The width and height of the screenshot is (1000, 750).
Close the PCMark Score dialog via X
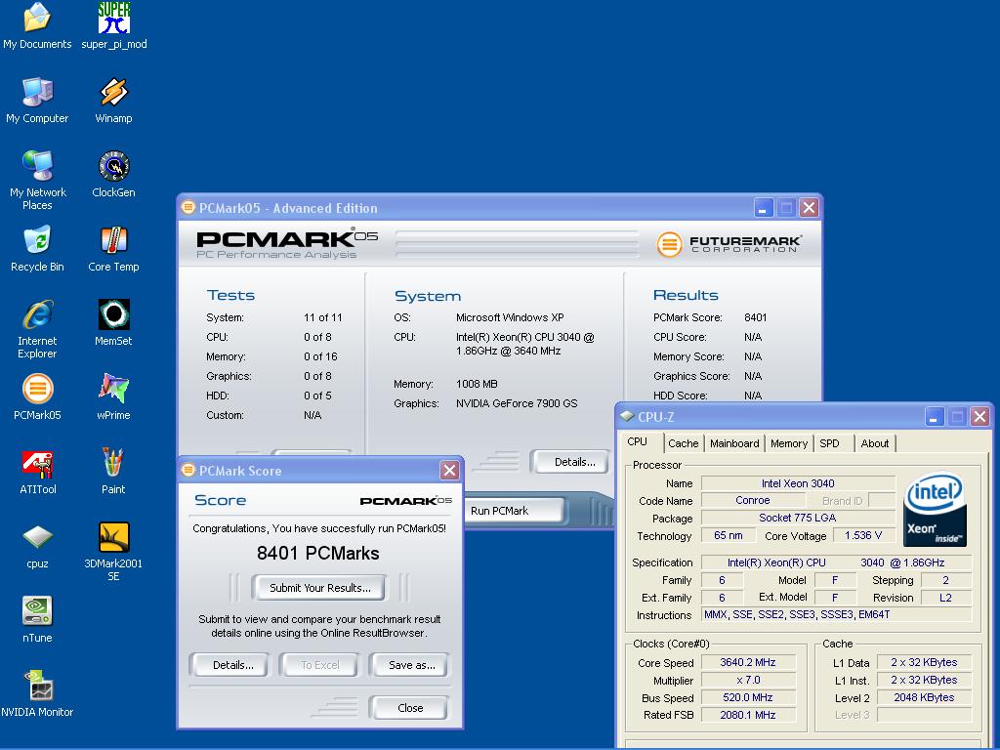pos(449,471)
